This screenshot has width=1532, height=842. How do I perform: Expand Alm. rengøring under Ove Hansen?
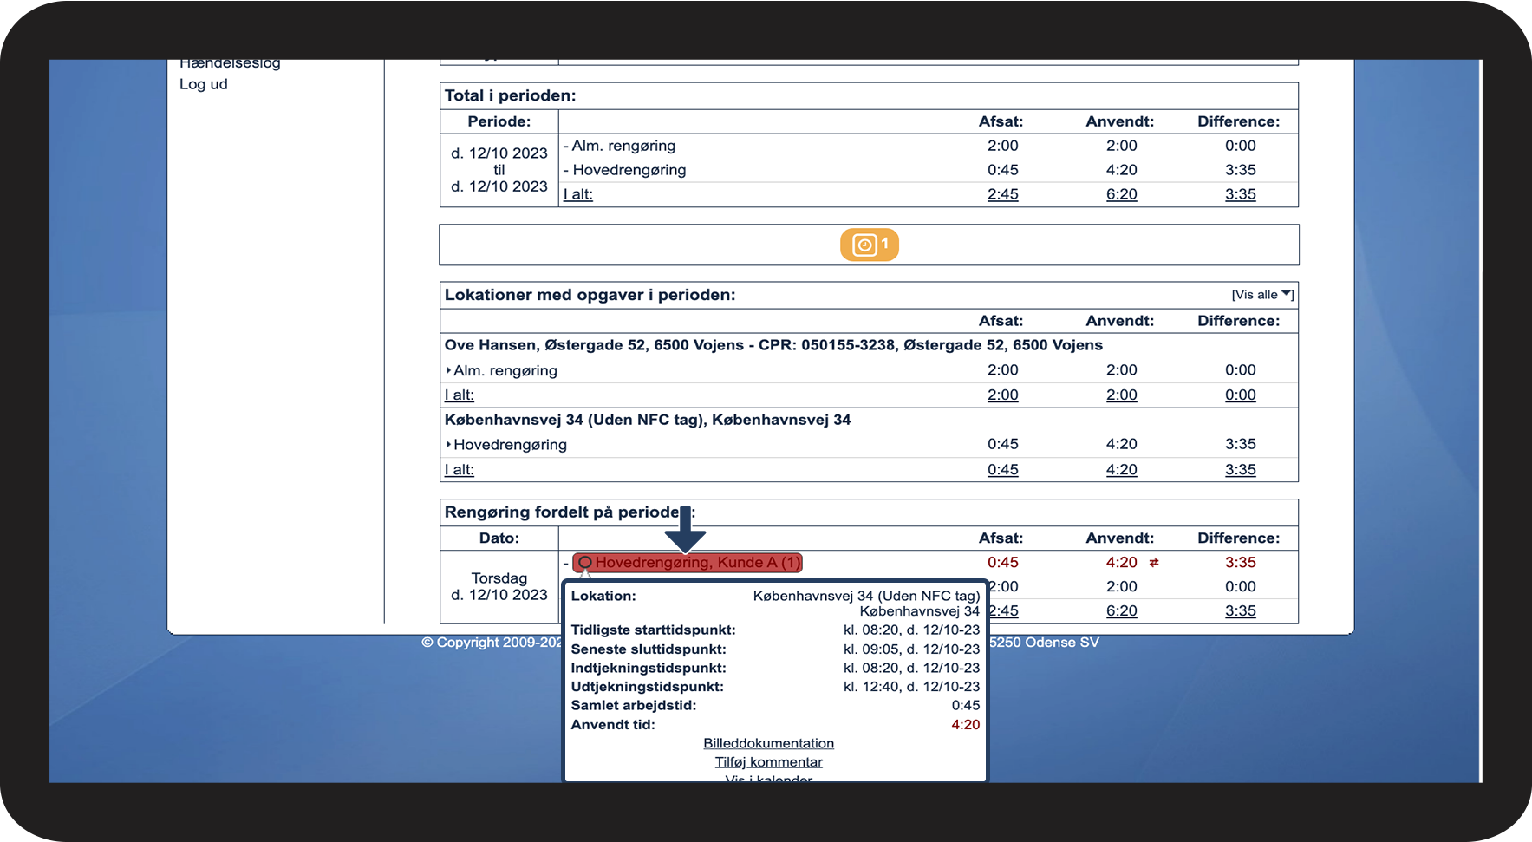501,370
